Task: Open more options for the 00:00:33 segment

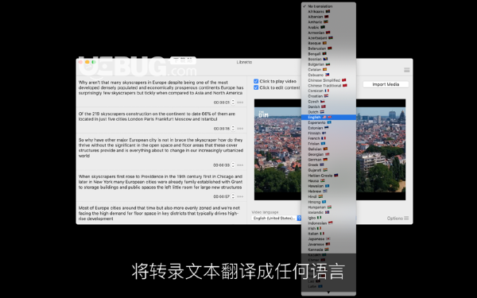Action: pos(240,165)
